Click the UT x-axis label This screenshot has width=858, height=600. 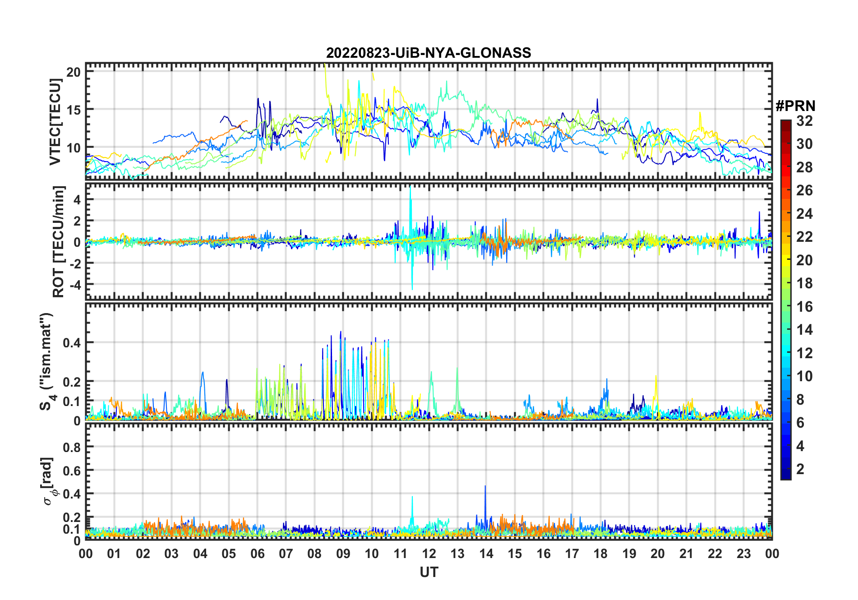(429, 572)
